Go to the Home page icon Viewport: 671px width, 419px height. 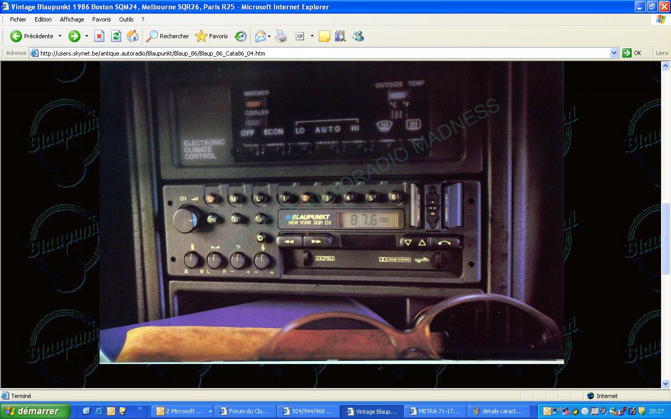[x=133, y=36]
